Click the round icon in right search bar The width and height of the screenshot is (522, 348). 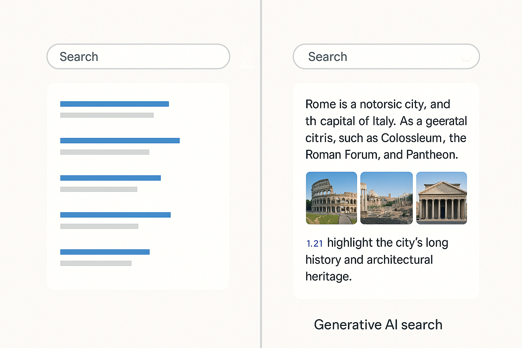pyautogui.click(x=467, y=56)
